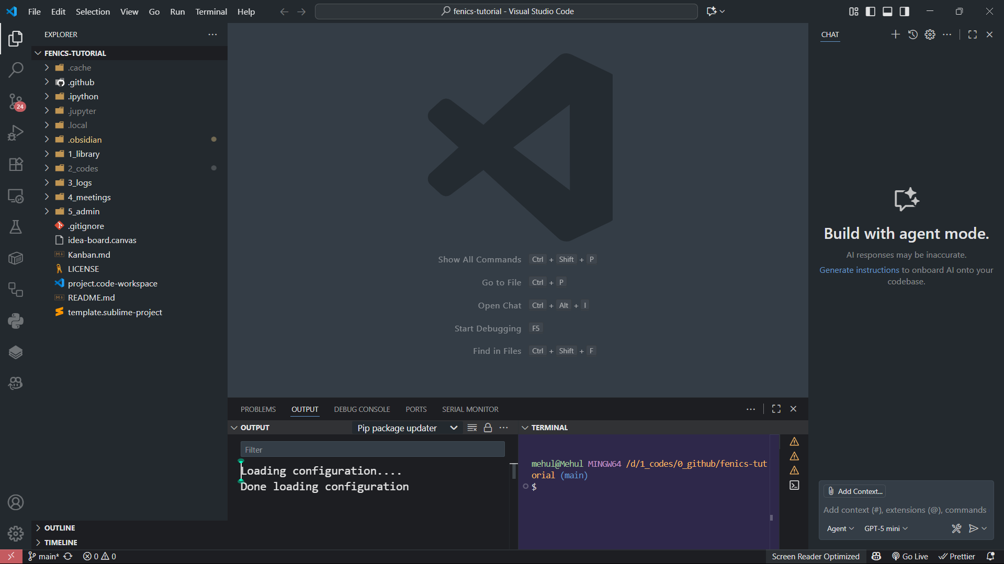Toggle output scroll lock
The image size is (1004, 564).
[x=488, y=428]
